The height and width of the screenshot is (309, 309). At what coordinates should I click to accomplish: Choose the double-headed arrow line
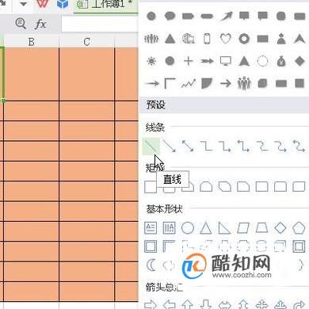tap(188, 146)
